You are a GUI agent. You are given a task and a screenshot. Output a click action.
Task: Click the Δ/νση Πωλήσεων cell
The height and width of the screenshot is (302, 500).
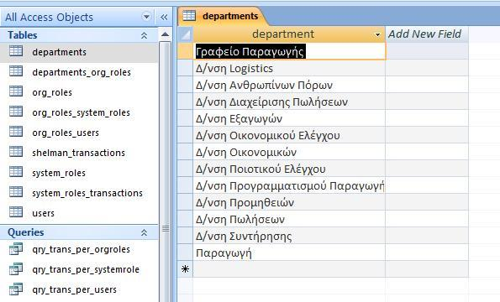tap(289, 219)
